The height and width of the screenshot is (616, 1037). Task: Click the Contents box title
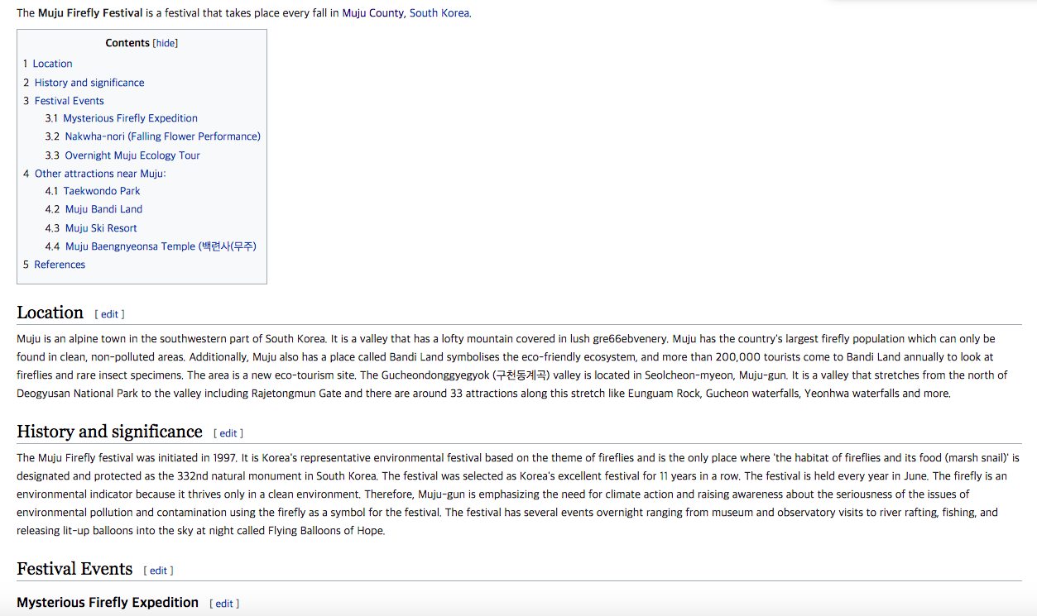pos(127,43)
